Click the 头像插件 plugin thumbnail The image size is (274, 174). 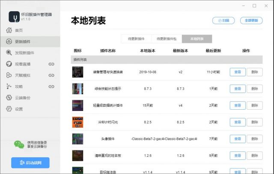pyautogui.click(x=77, y=139)
